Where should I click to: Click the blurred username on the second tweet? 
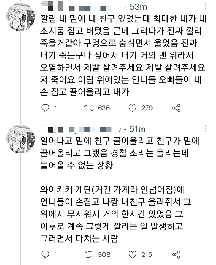[x=81, y=130]
